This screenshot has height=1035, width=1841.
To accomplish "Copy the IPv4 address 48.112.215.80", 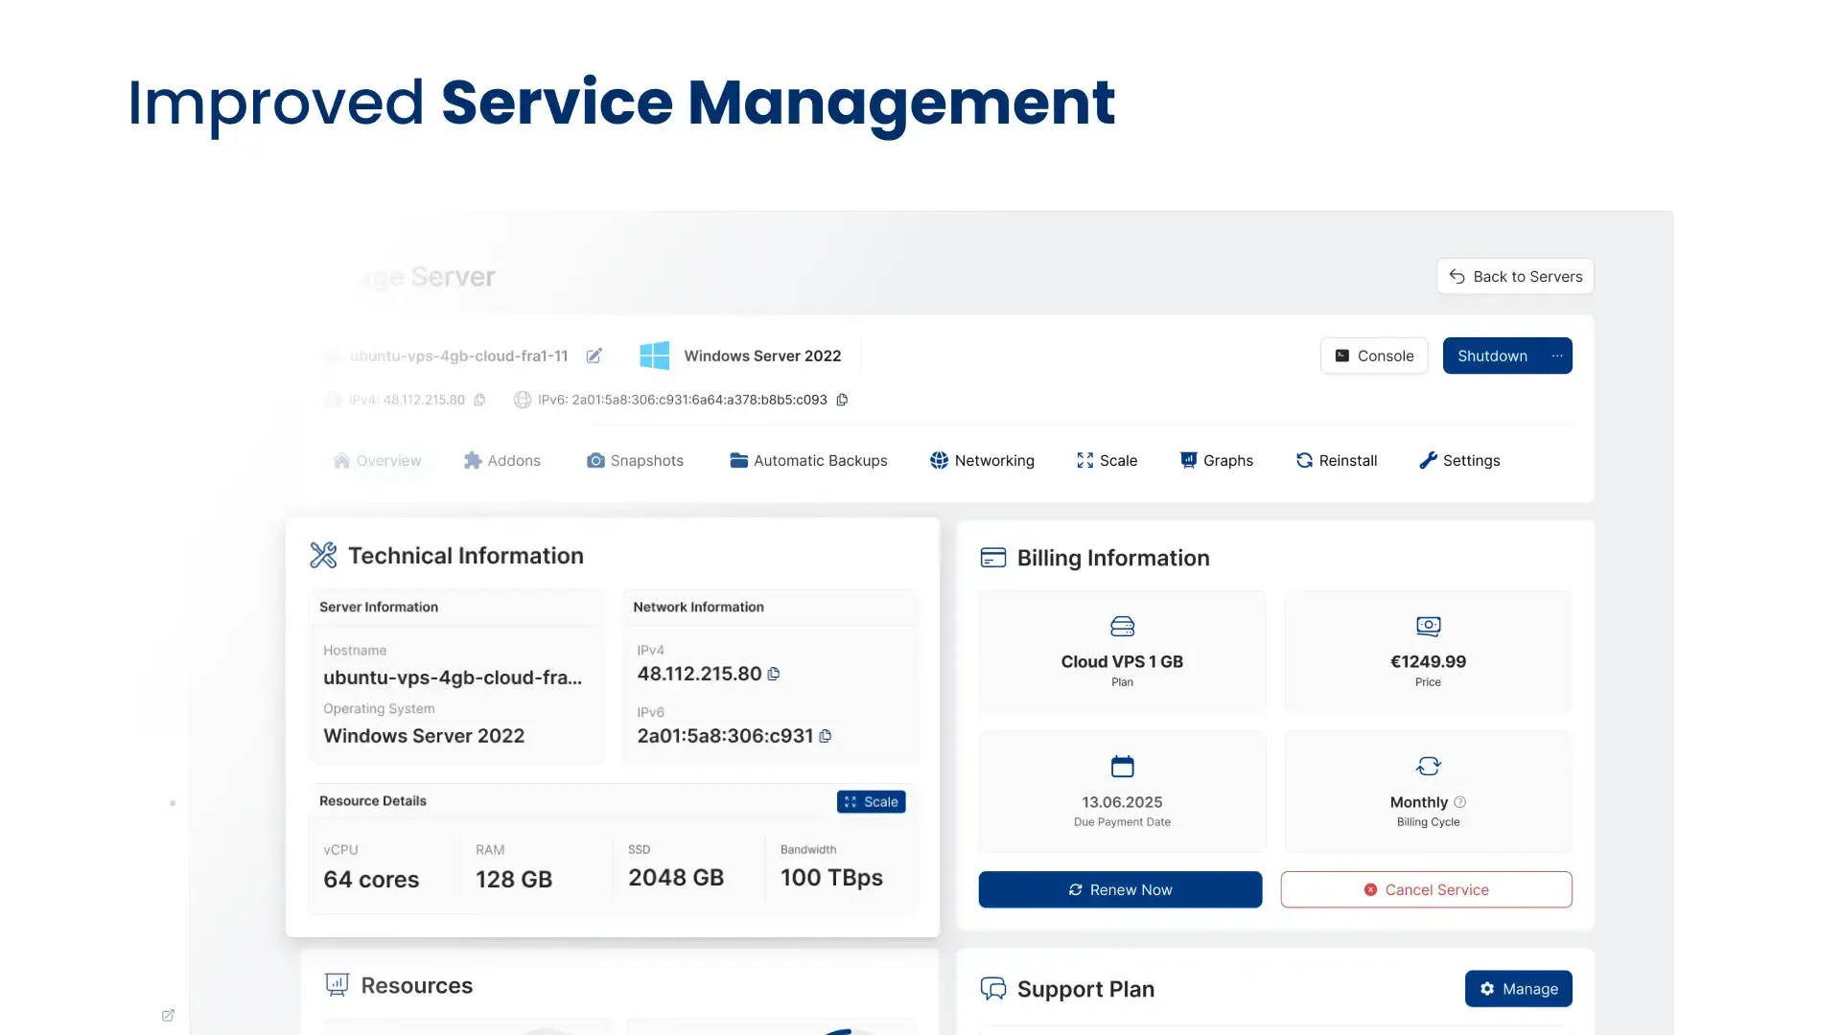I will click(x=773, y=674).
